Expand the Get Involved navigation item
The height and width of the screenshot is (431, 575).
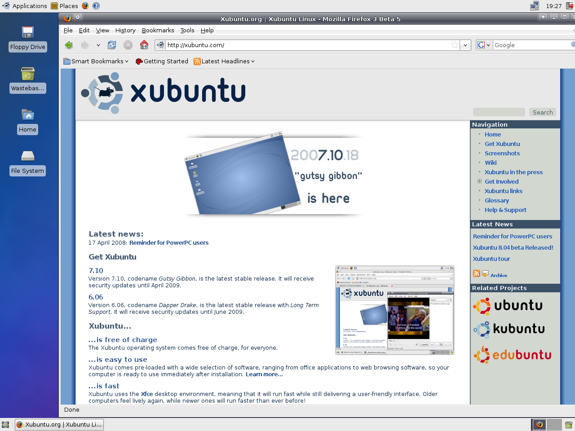coord(479,181)
